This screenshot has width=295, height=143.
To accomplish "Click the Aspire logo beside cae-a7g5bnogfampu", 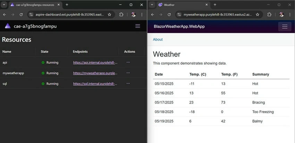I will [x=8, y=26].
